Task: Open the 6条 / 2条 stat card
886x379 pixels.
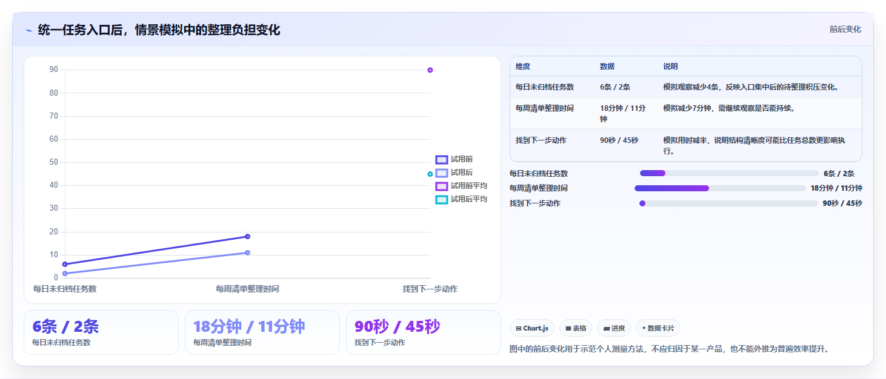Action: point(101,332)
